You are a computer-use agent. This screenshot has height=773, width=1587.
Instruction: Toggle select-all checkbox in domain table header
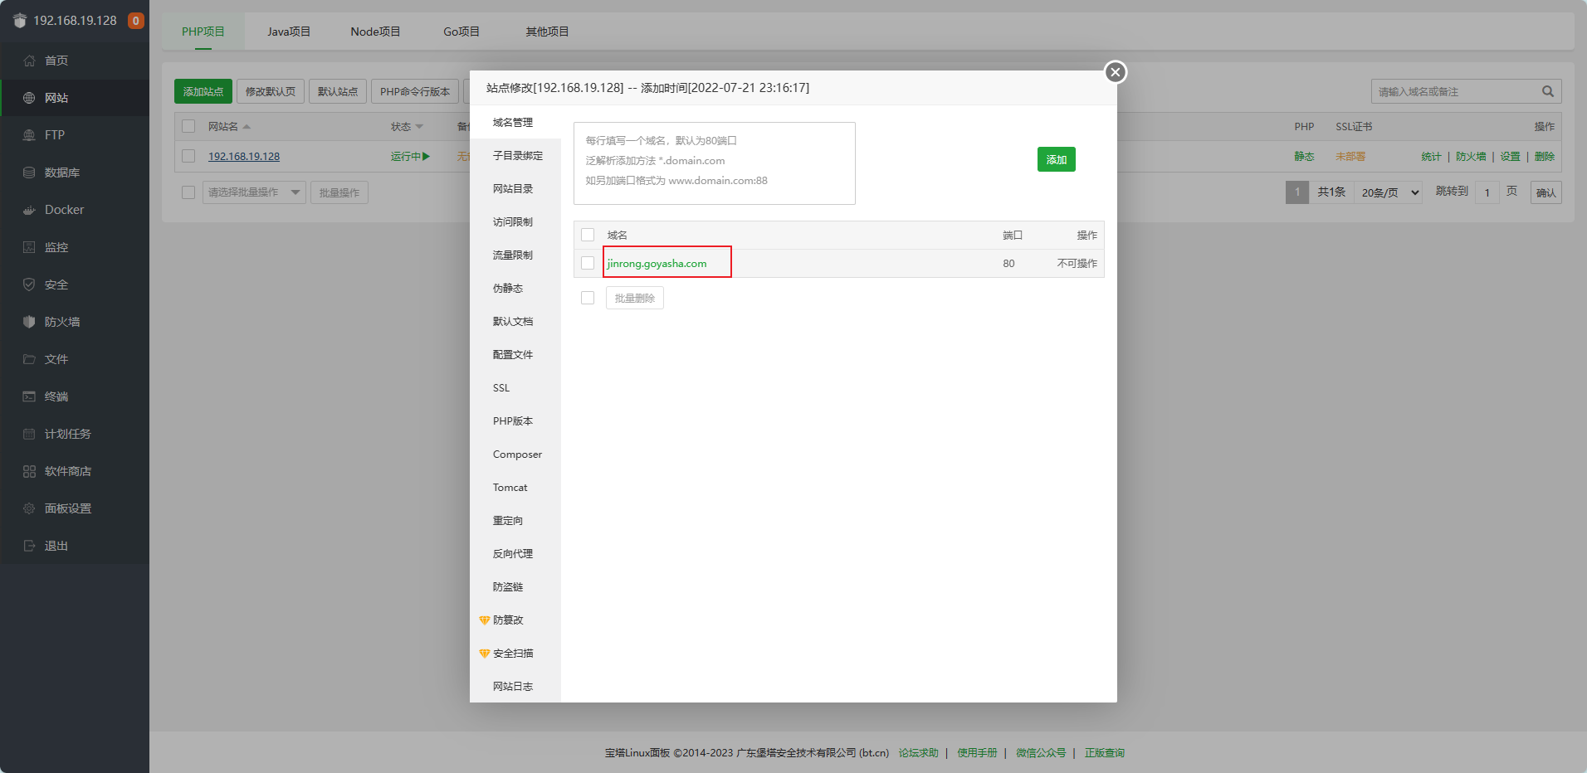pos(588,235)
